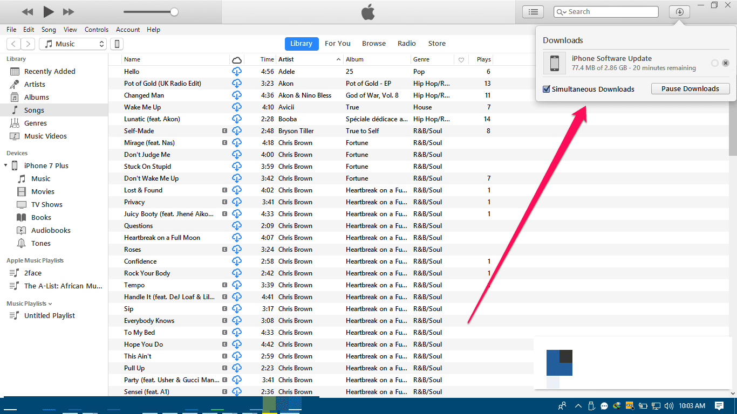The width and height of the screenshot is (737, 414).
Task: Click the Downloads arrow icon in toolbar
Action: coord(679,12)
